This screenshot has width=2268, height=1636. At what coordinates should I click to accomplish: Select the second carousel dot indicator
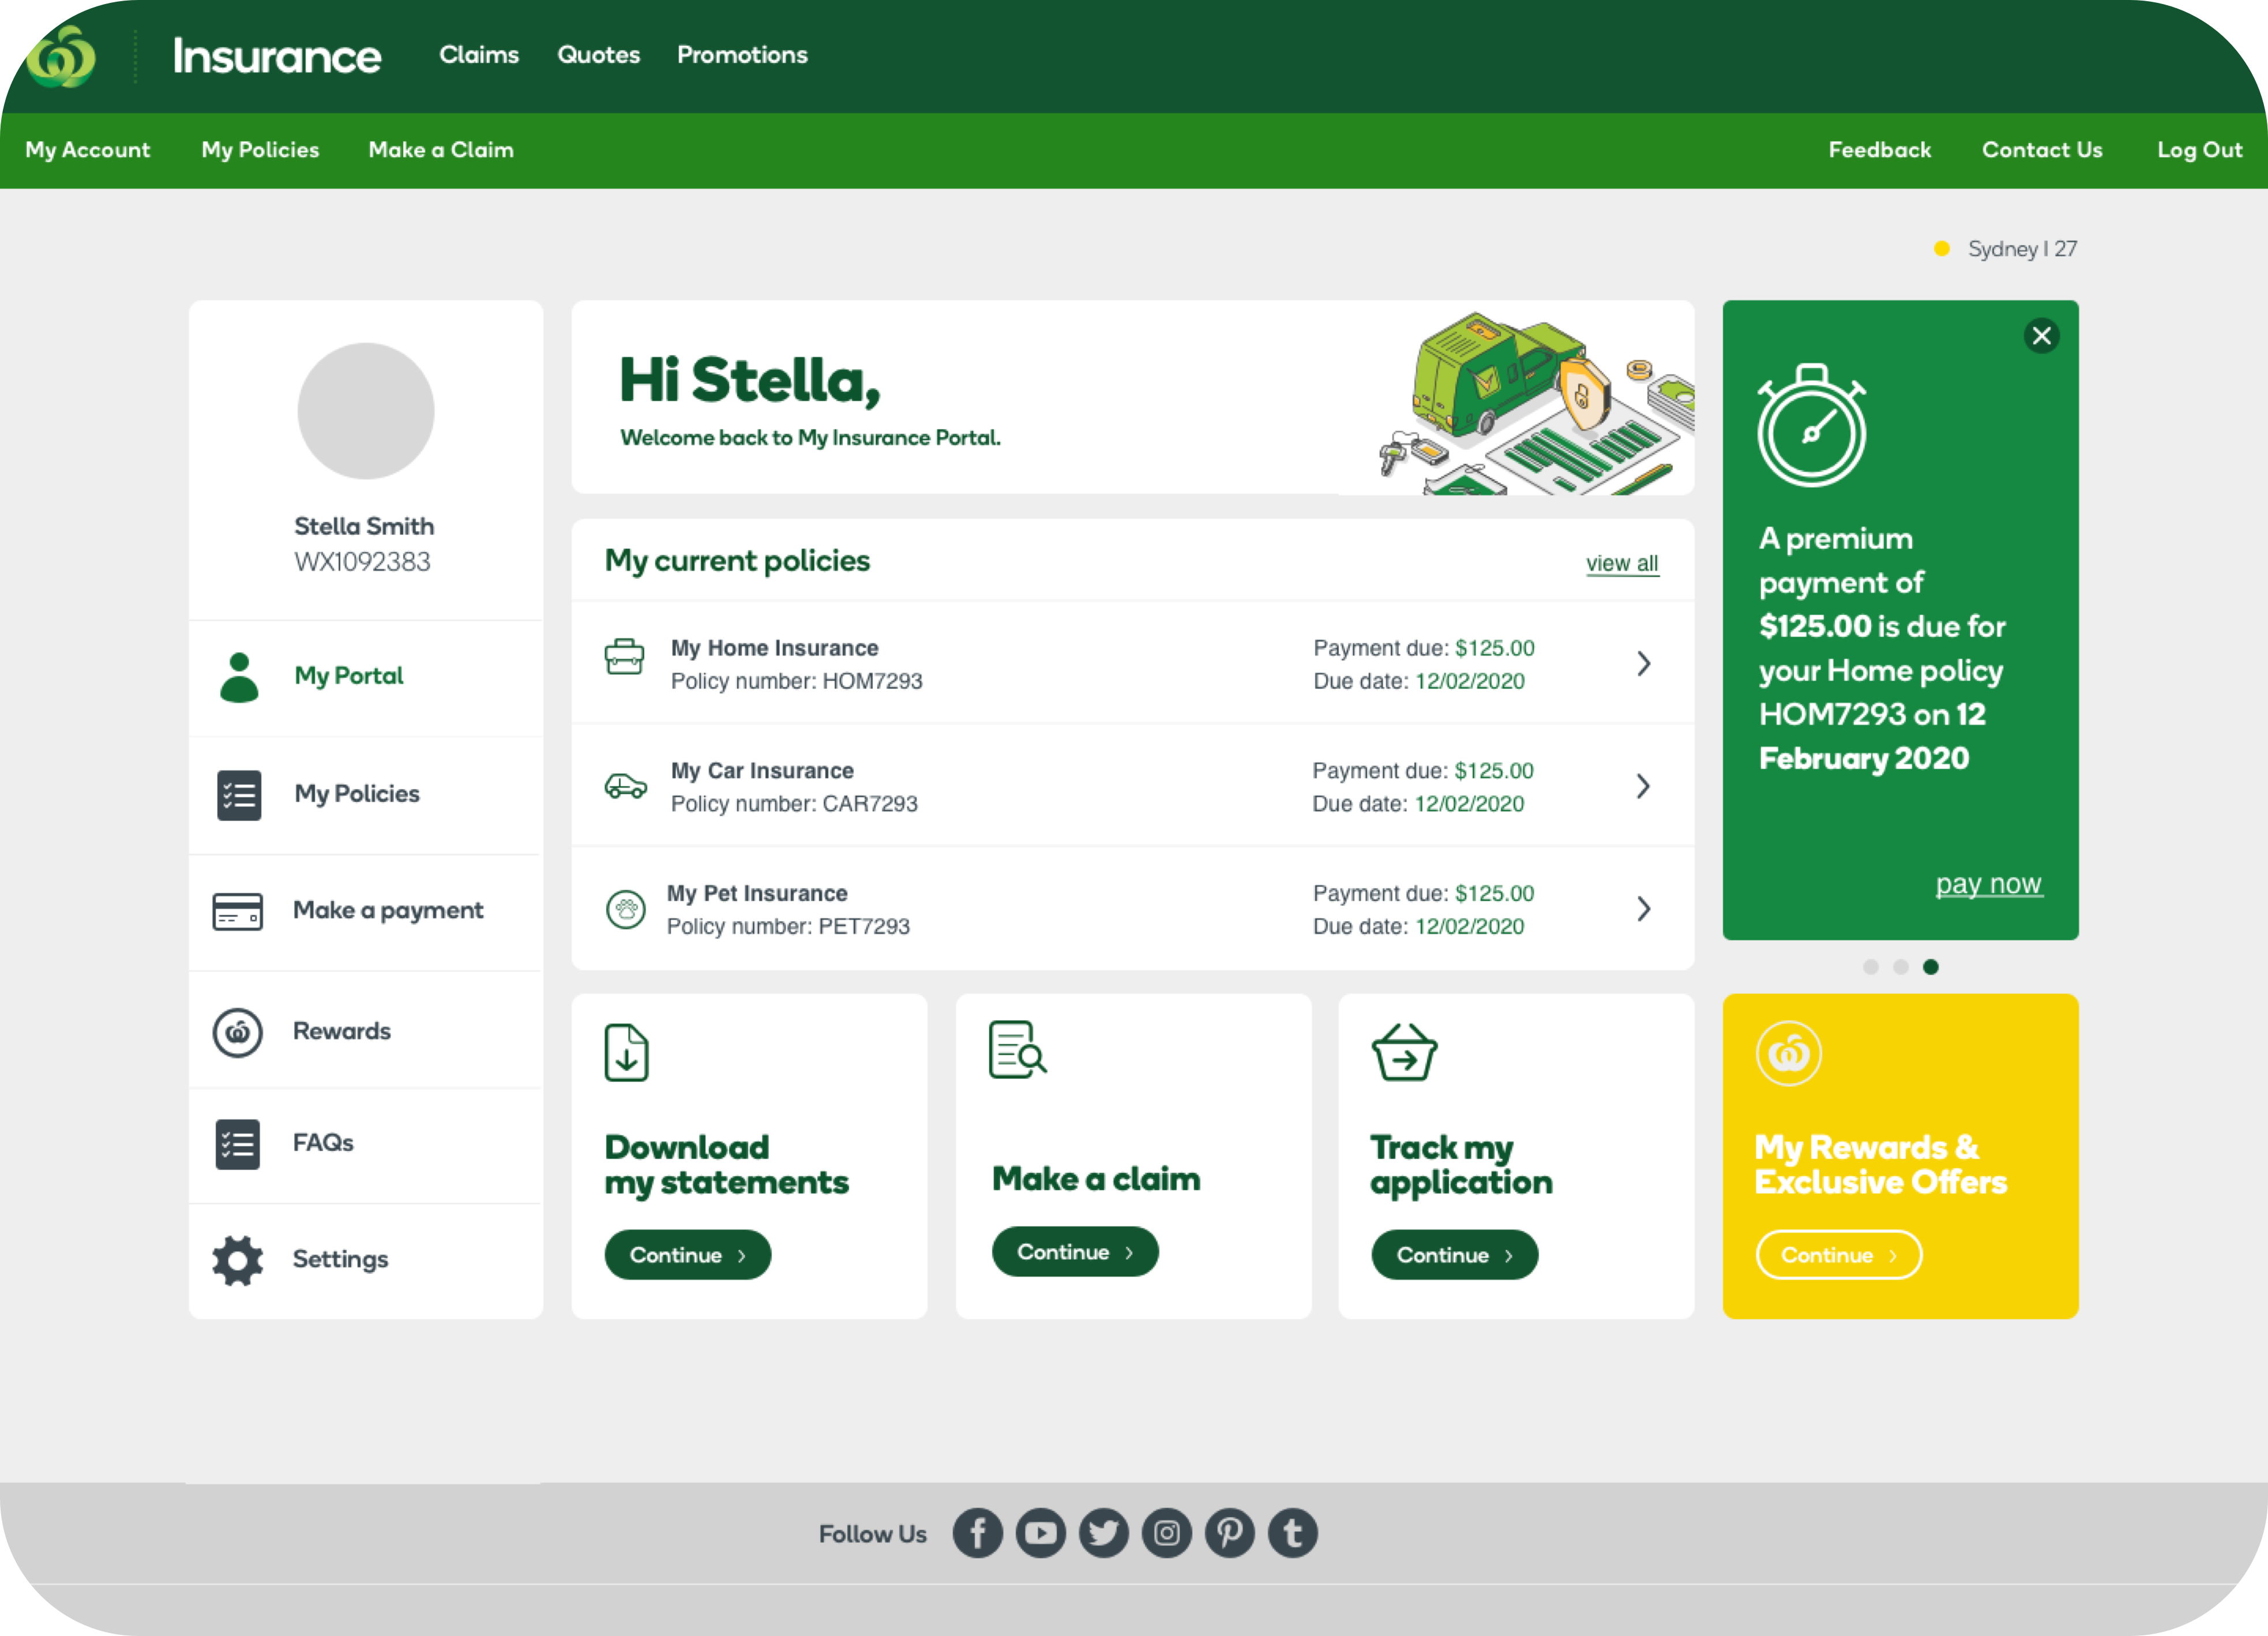tap(1900, 967)
